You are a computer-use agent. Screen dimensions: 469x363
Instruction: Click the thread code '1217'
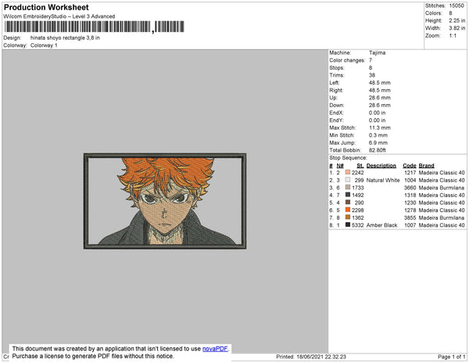tap(410, 173)
